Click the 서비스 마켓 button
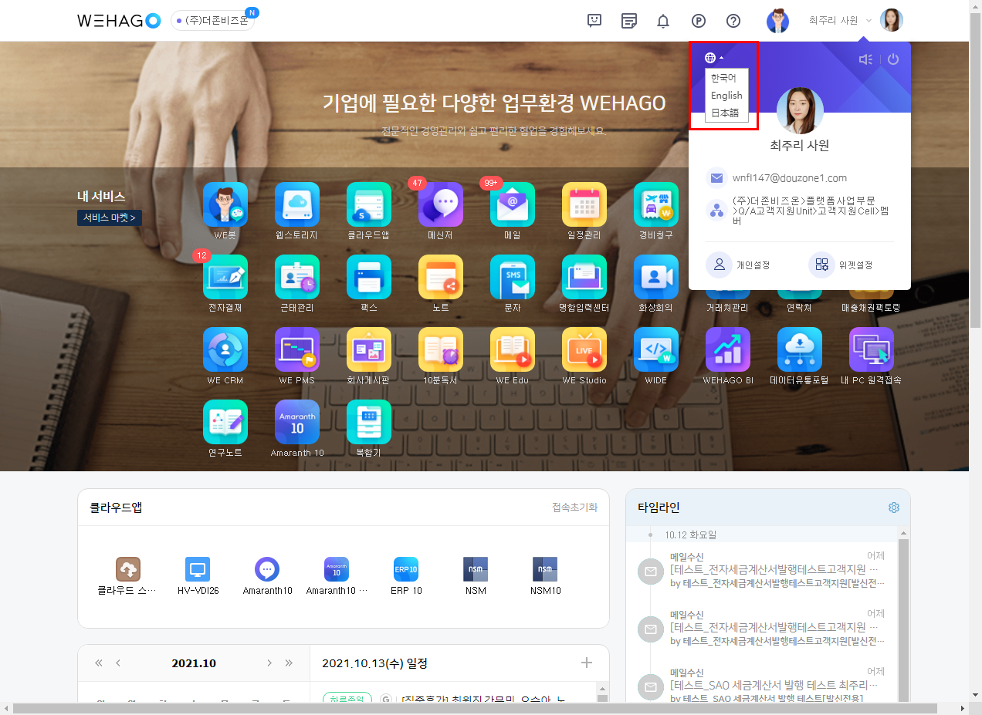Screen dimensions: 982x715 pos(109,218)
